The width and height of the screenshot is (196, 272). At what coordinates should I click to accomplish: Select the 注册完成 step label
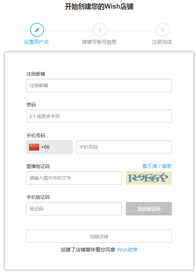click(x=162, y=42)
